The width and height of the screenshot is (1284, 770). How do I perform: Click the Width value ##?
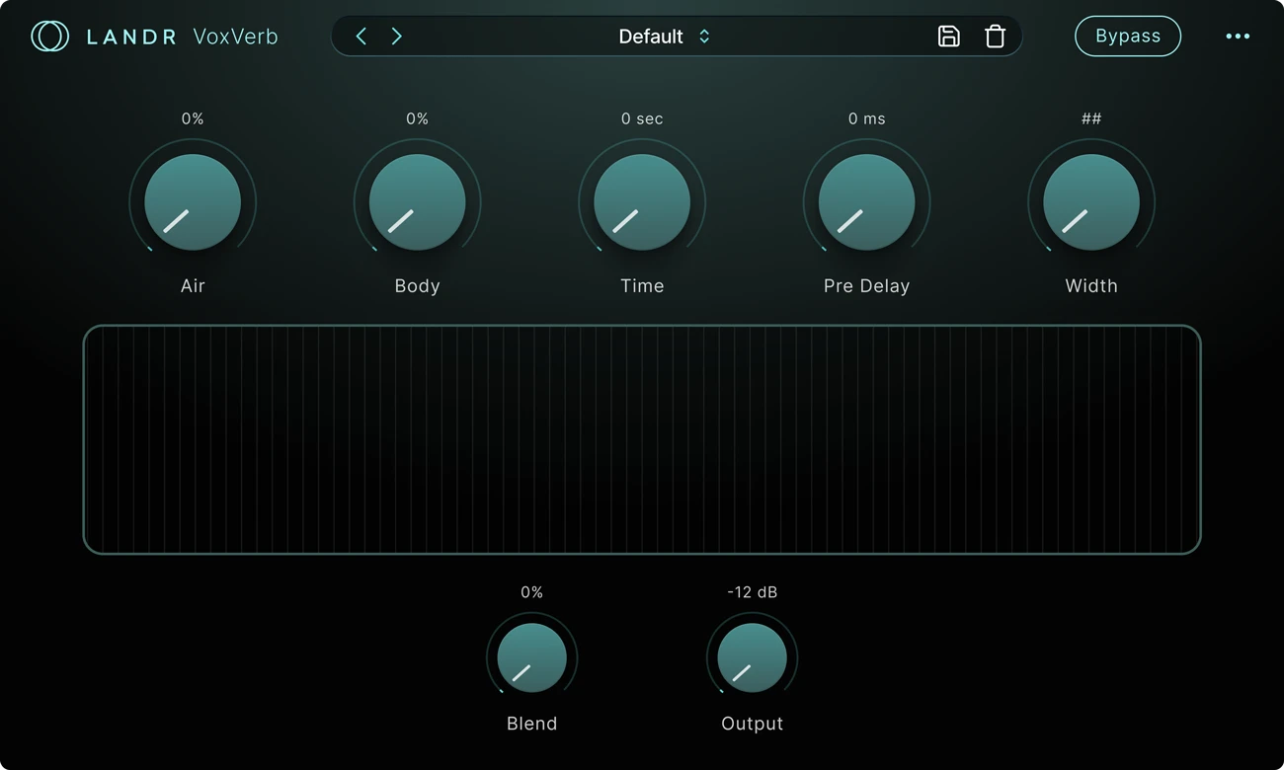coord(1091,118)
